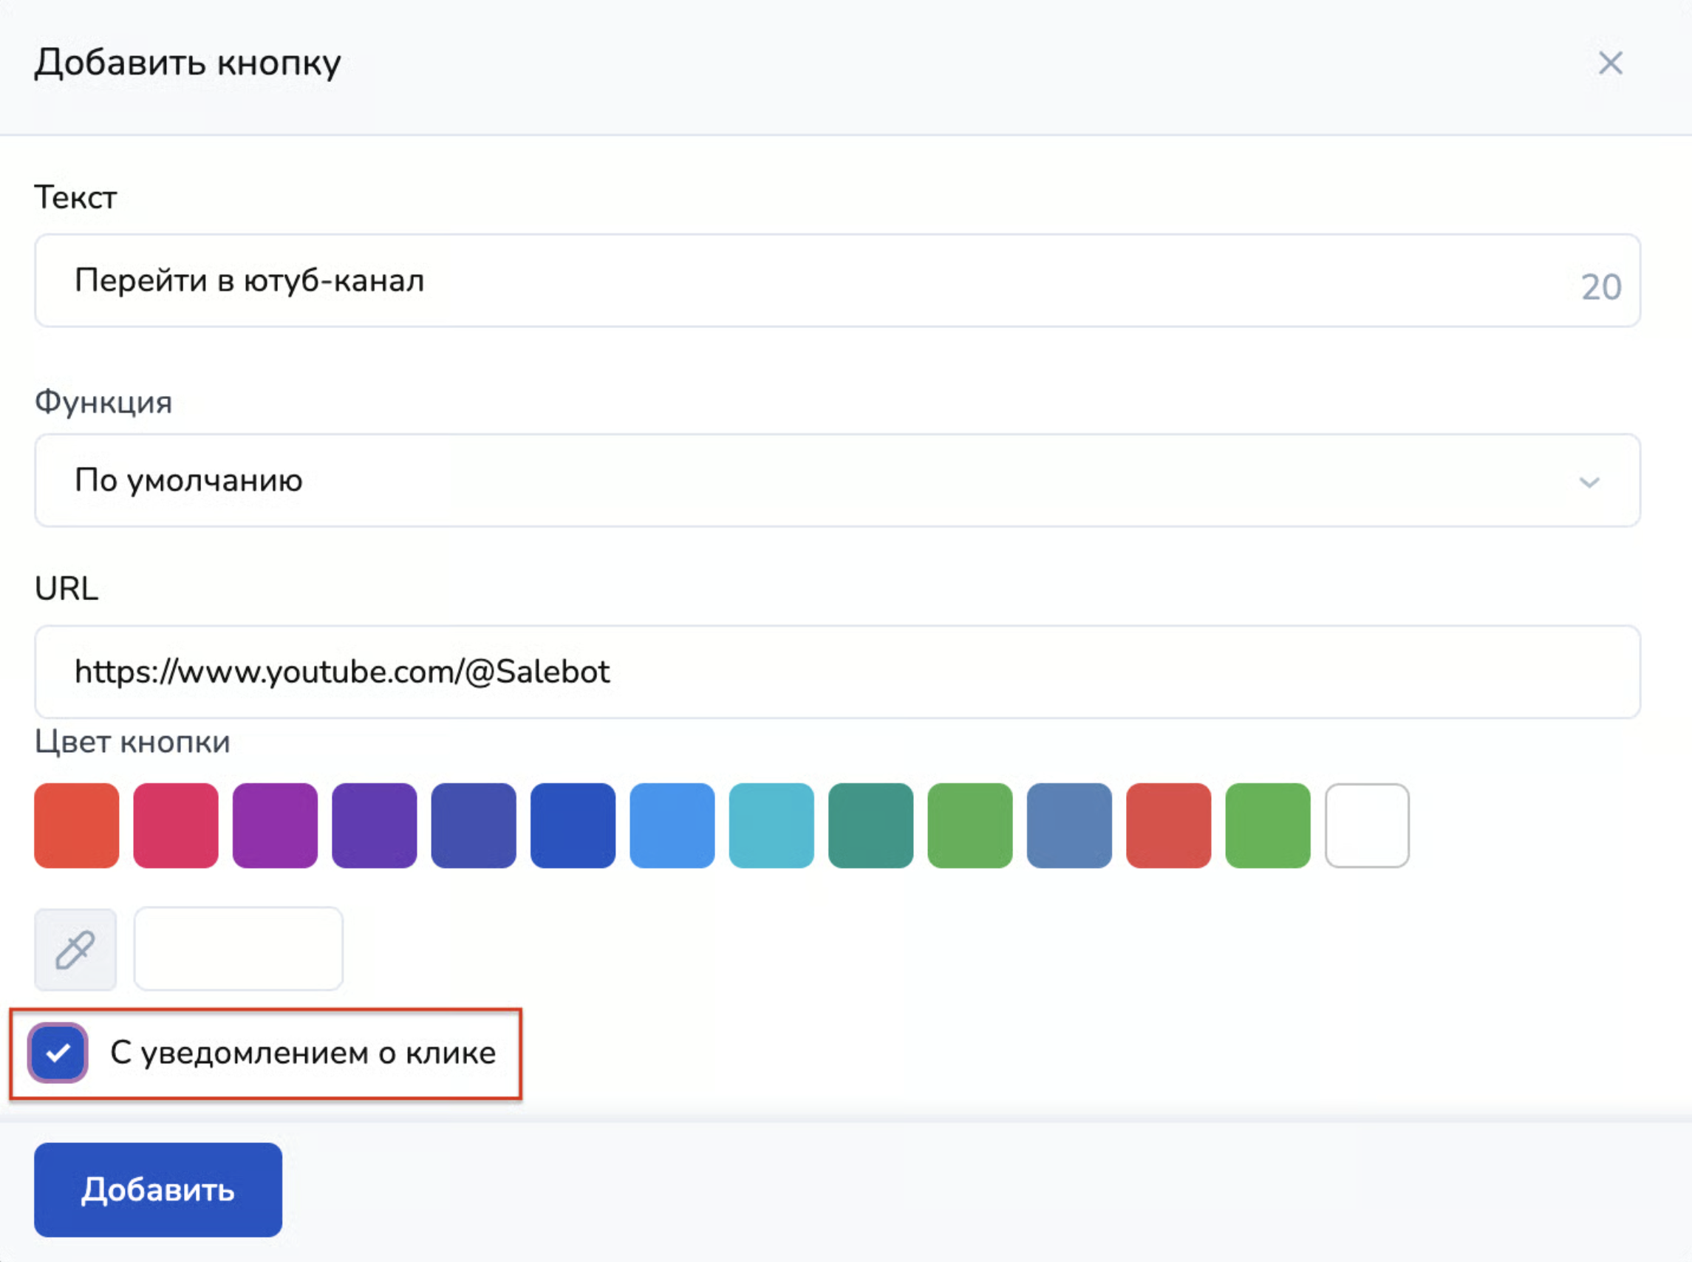Choose the pink-crimson color swatch
Viewport: 1692px width, 1262px height.
tap(176, 825)
